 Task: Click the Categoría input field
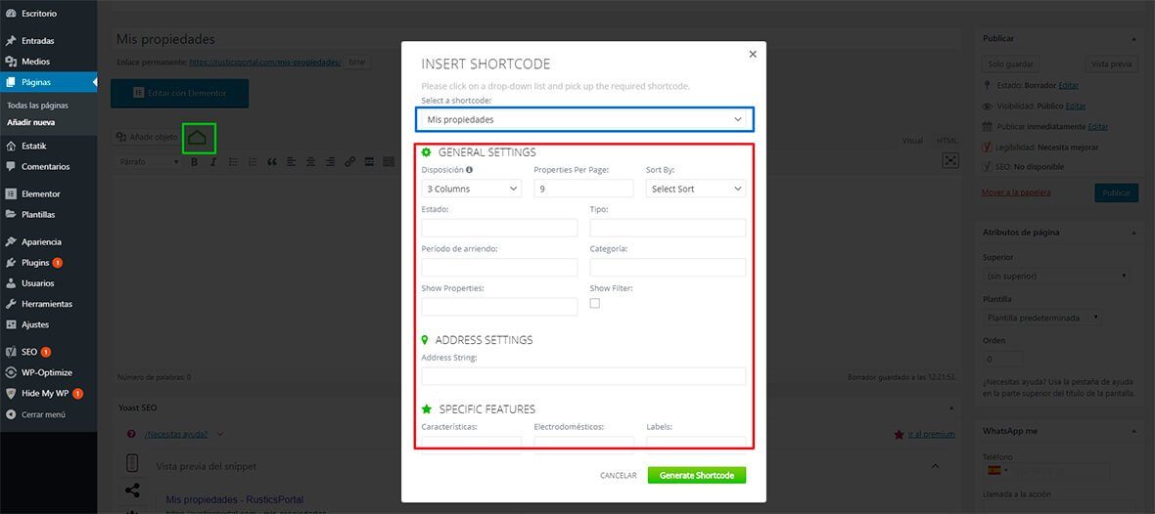click(x=669, y=267)
